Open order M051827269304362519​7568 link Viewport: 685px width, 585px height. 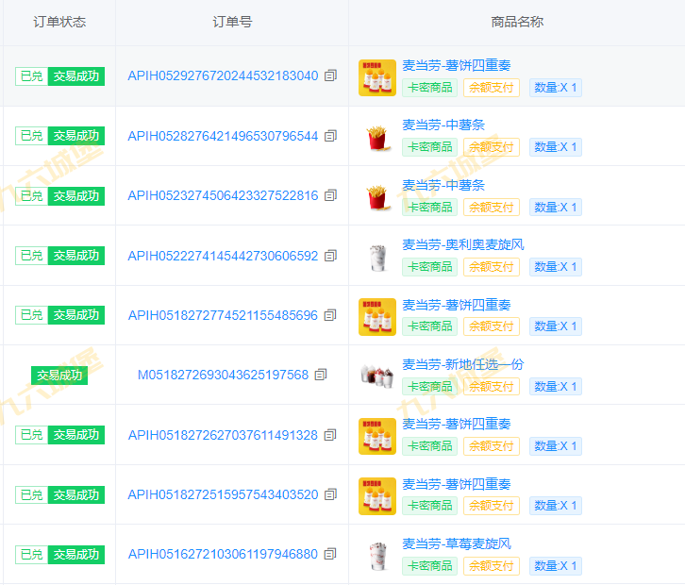point(223,375)
